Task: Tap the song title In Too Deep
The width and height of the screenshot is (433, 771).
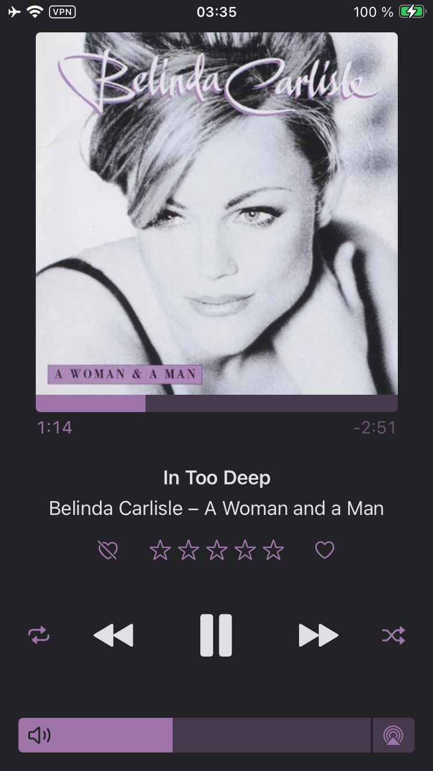Action: [216, 478]
